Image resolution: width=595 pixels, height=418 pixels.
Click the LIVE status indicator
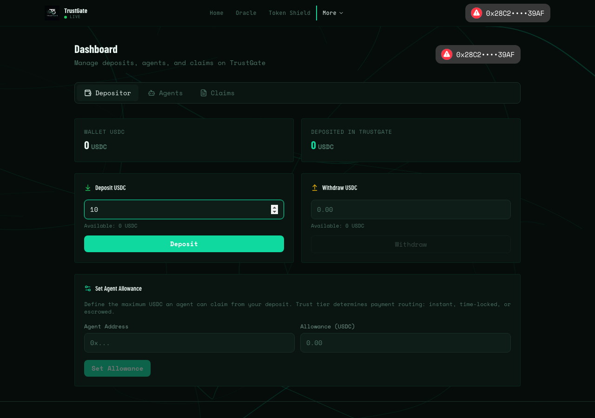[73, 17]
